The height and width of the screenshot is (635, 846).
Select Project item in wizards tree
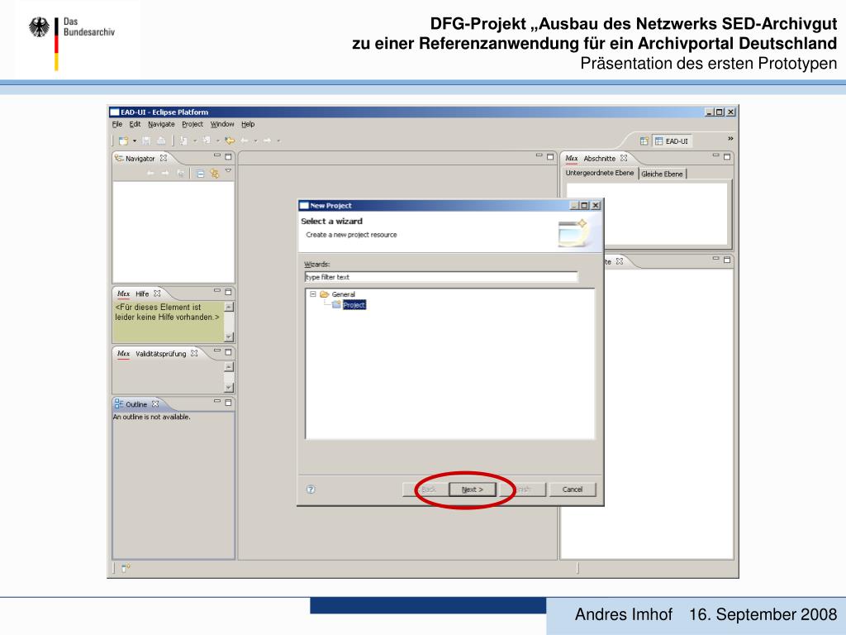(x=354, y=305)
